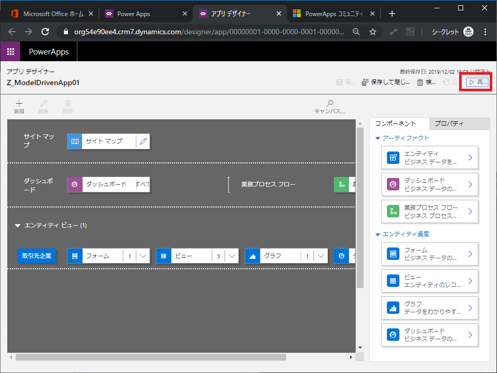Click the ダッシュボード artifact icon
497x373 pixels.
tap(393, 184)
